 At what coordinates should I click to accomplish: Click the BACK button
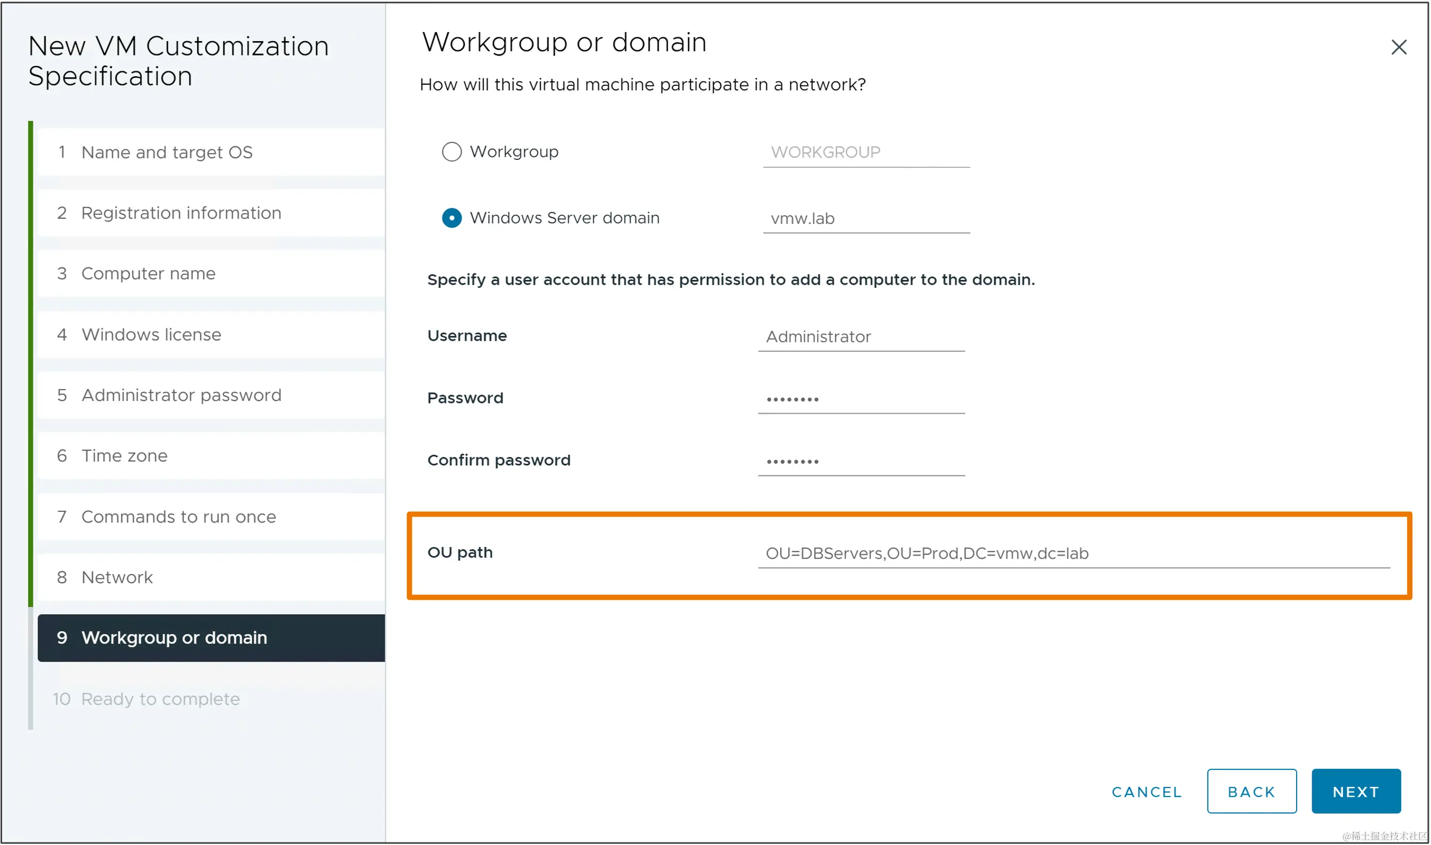pyautogui.click(x=1251, y=792)
